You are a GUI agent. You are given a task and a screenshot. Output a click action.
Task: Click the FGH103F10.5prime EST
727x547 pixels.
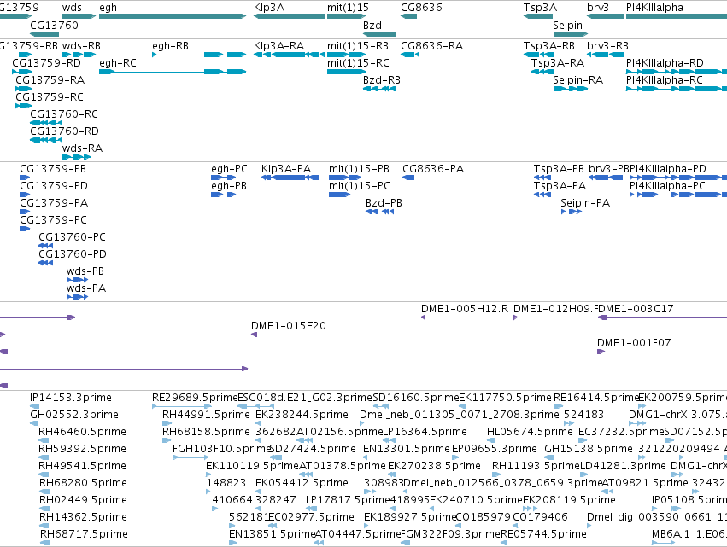pos(191,457)
